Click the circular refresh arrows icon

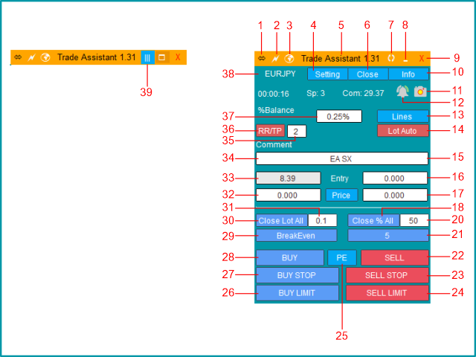point(391,58)
